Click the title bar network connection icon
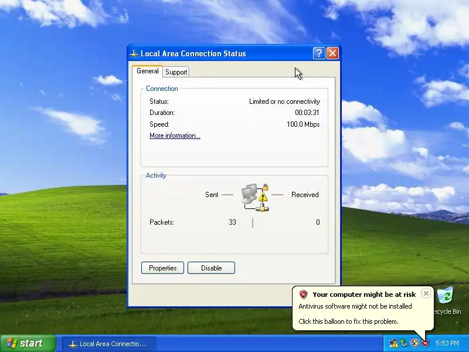Screen dimensions: 469x352 pos(134,54)
